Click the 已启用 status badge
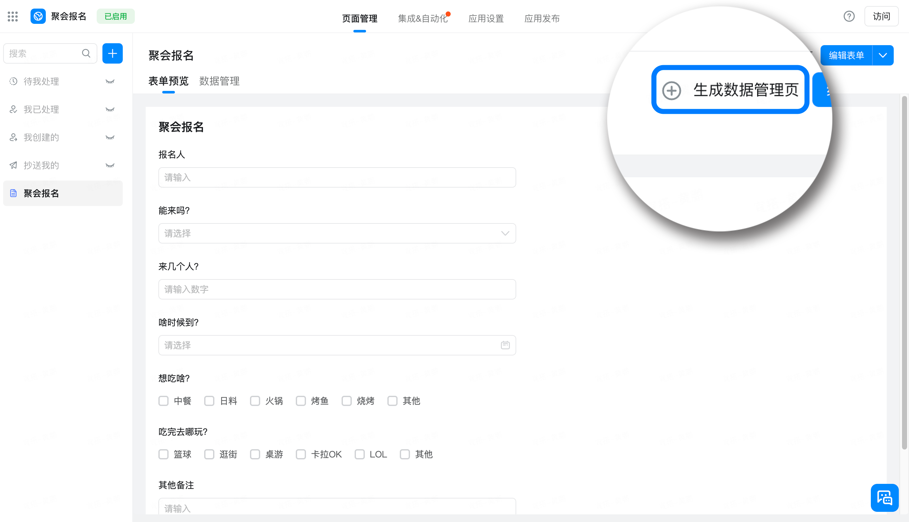 point(116,17)
